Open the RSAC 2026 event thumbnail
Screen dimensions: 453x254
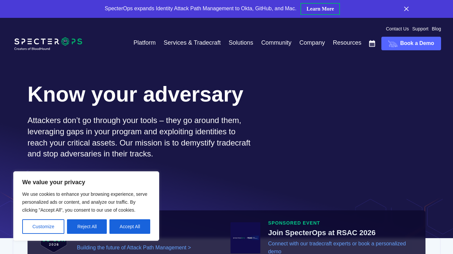point(245,238)
